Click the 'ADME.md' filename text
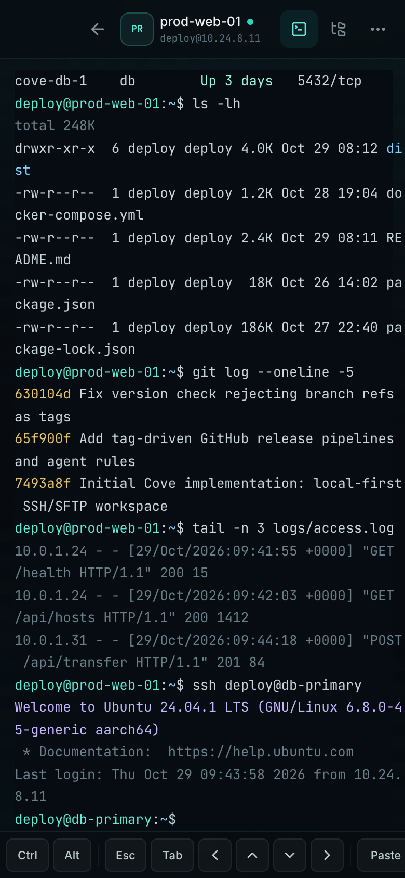This screenshot has height=878, width=405. [x=43, y=260]
